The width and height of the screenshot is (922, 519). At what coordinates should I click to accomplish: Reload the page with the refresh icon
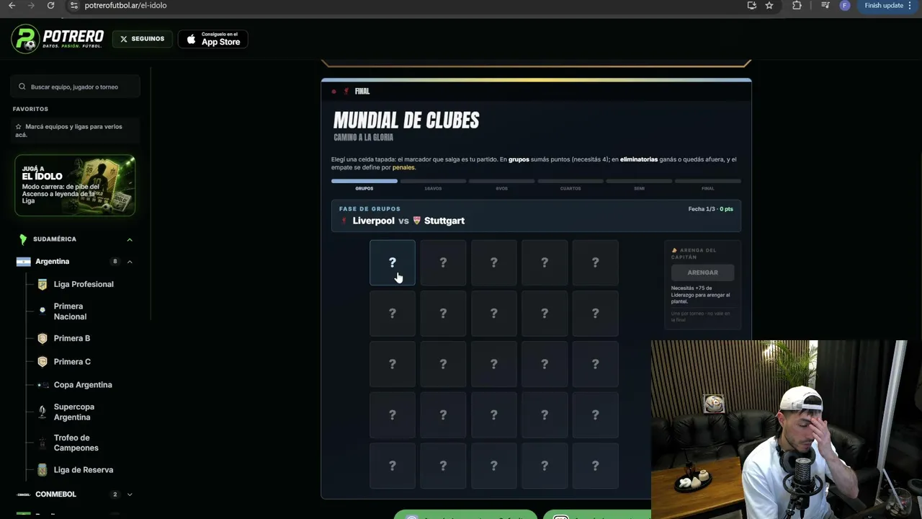(50, 5)
